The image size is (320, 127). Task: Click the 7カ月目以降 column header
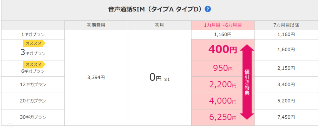point(287,25)
